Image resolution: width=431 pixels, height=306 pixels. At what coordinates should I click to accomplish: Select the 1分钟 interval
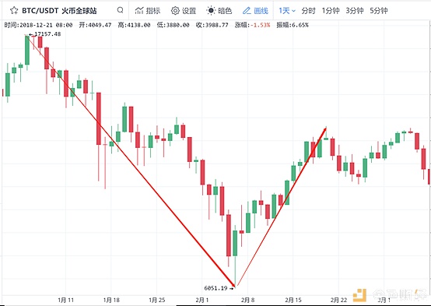[331, 11]
